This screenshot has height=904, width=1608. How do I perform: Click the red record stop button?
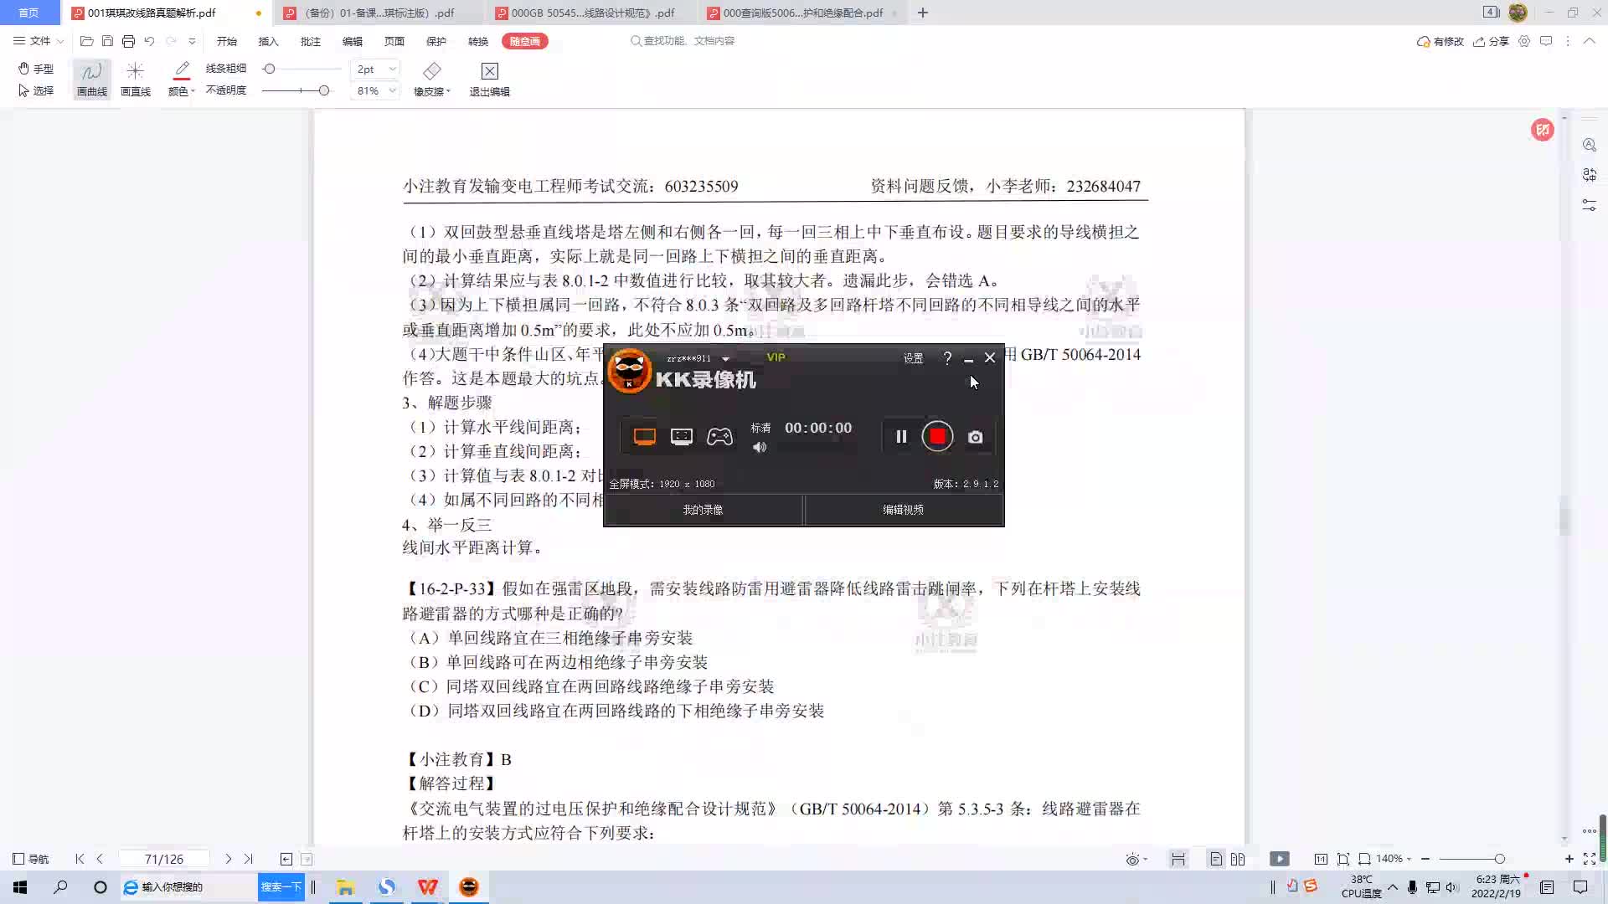[937, 436]
